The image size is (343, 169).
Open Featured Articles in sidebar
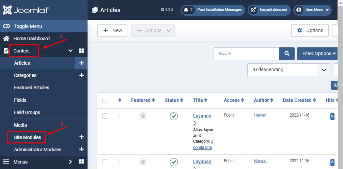[32, 88]
